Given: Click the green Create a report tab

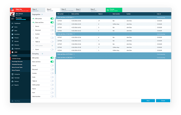Looking at the screenshot, I should 114,10.
